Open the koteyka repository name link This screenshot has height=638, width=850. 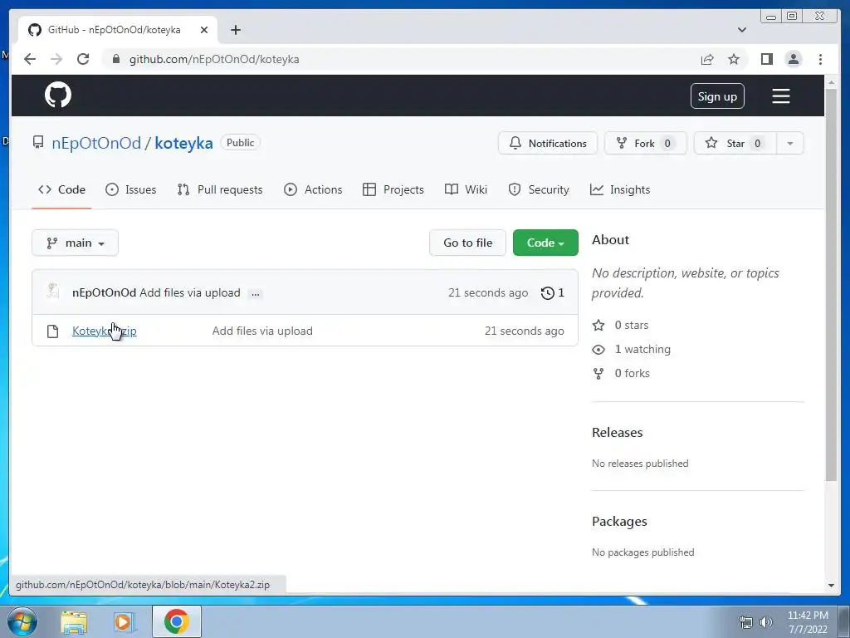click(183, 143)
